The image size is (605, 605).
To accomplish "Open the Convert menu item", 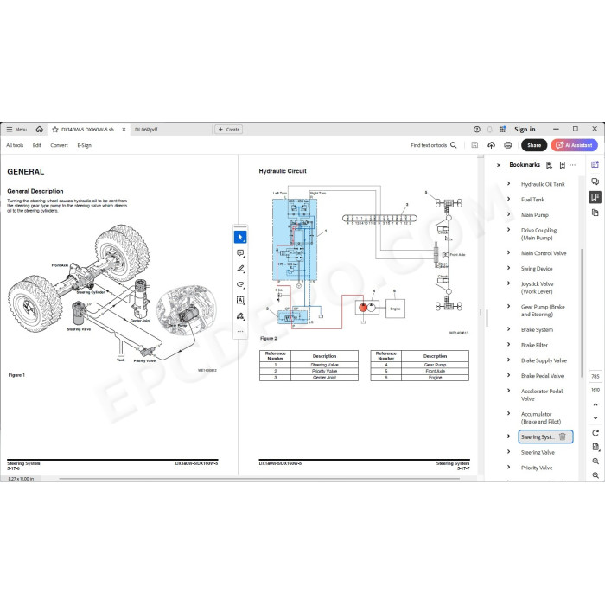I will [x=59, y=145].
